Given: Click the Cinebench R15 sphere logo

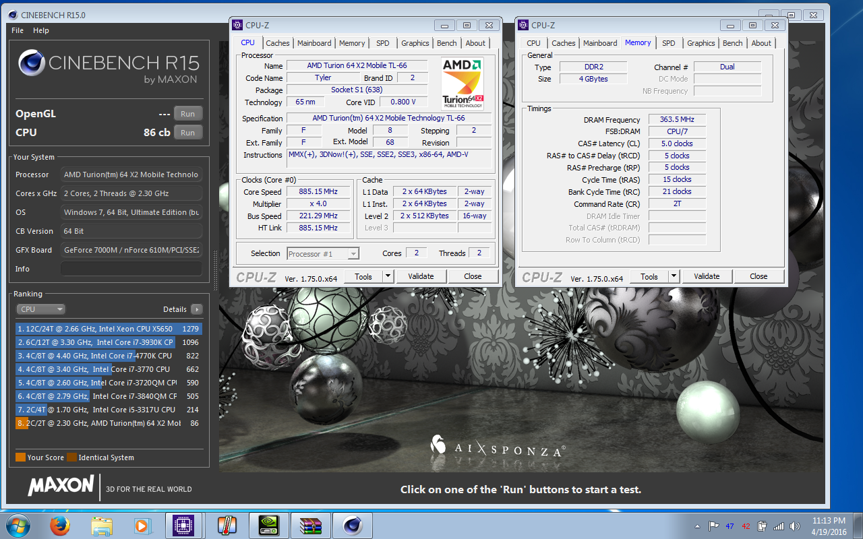Looking at the screenshot, I should 31,63.
